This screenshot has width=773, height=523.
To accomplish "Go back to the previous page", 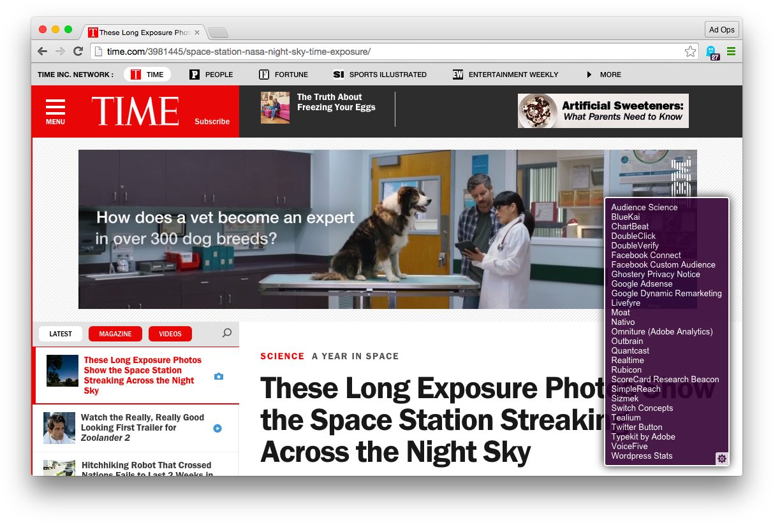I will pos(42,52).
